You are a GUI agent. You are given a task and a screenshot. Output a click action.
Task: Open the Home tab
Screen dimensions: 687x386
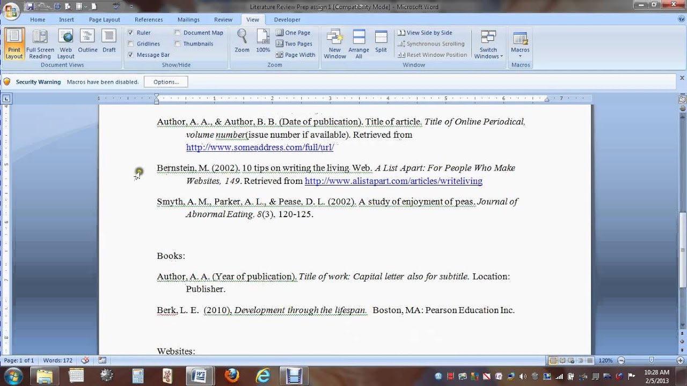pos(38,20)
